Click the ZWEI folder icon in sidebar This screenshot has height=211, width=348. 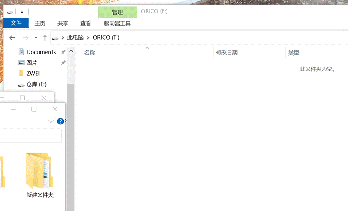(x=21, y=73)
